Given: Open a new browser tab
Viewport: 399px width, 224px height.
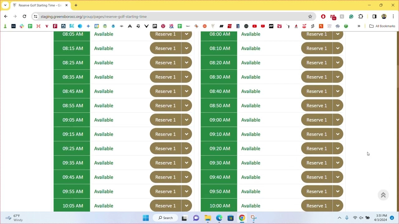Looking at the screenshot, I should [76, 5].
